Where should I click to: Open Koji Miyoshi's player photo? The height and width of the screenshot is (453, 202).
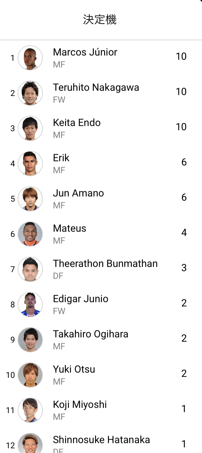(30, 410)
